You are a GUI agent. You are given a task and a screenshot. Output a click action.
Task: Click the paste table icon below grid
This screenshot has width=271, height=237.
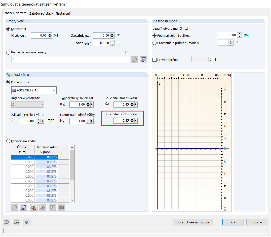(53, 207)
